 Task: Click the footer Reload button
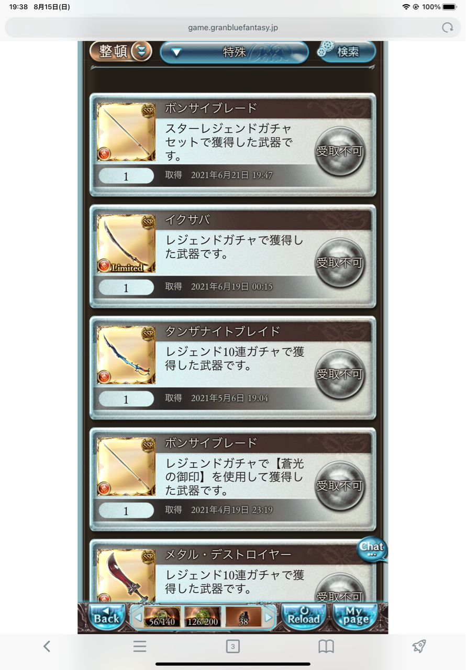[304, 617]
